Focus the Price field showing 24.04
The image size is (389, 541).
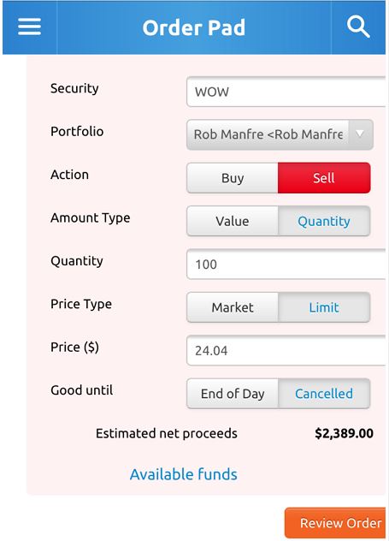(286, 351)
